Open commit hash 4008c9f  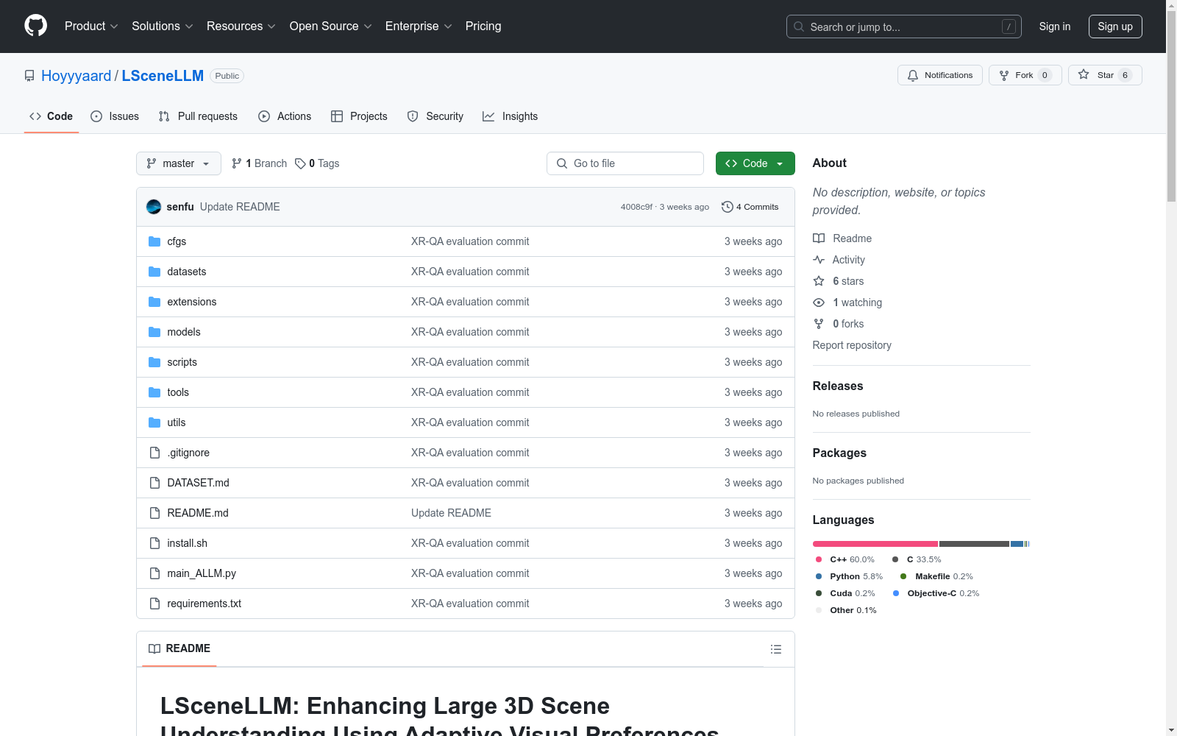pyautogui.click(x=636, y=207)
